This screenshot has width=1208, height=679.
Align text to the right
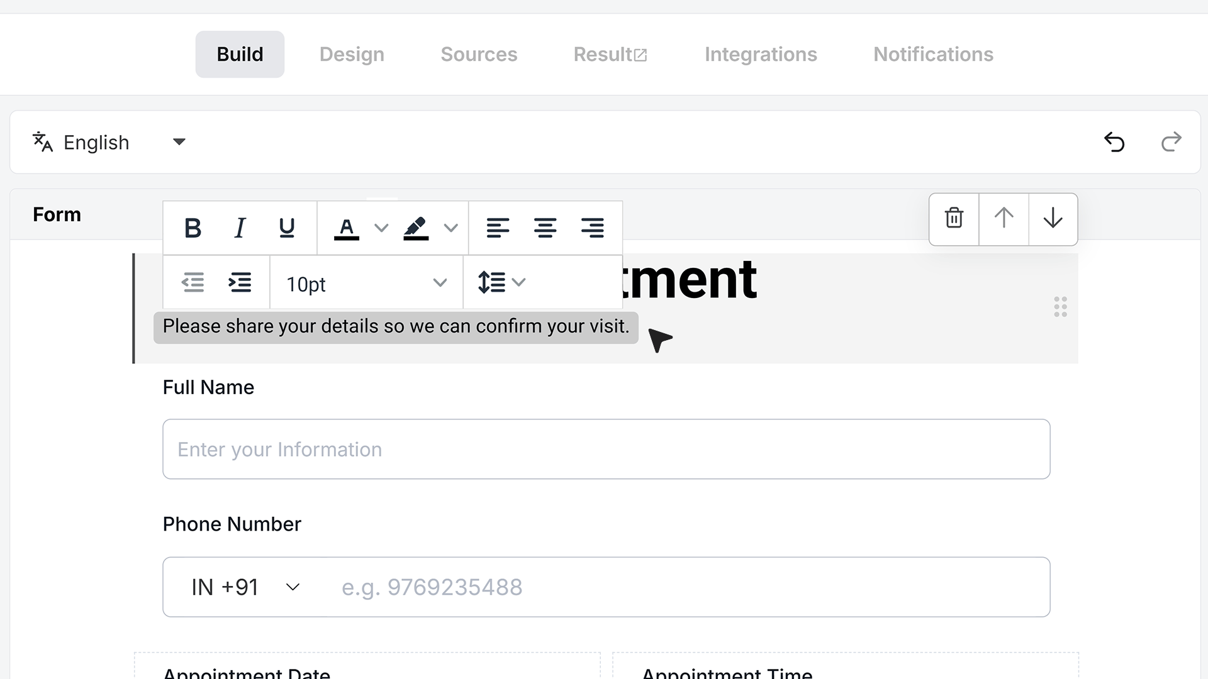(592, 228)
